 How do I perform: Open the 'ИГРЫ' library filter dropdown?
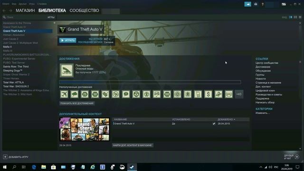click(51, 17)
